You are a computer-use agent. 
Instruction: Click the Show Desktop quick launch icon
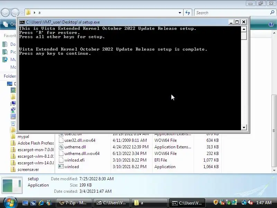pyautogui.click(x=25, y=203)
